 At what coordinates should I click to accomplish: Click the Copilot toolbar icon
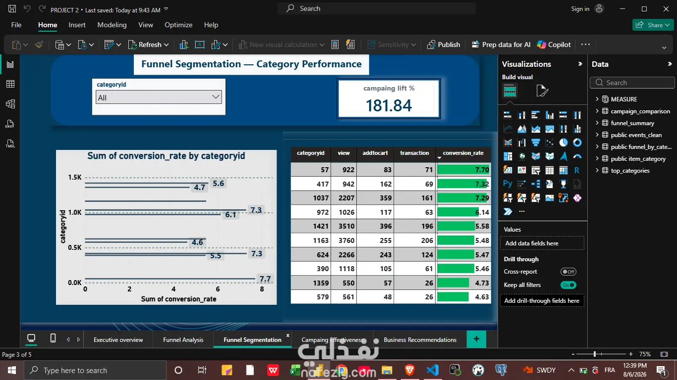point(554,45)
